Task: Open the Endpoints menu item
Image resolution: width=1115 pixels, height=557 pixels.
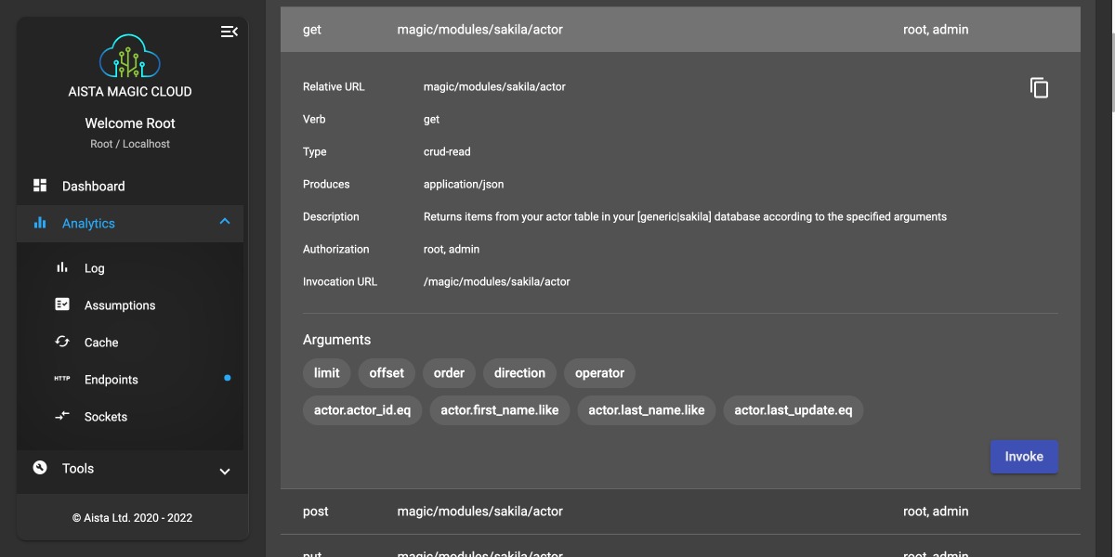Action: [111, 380]
